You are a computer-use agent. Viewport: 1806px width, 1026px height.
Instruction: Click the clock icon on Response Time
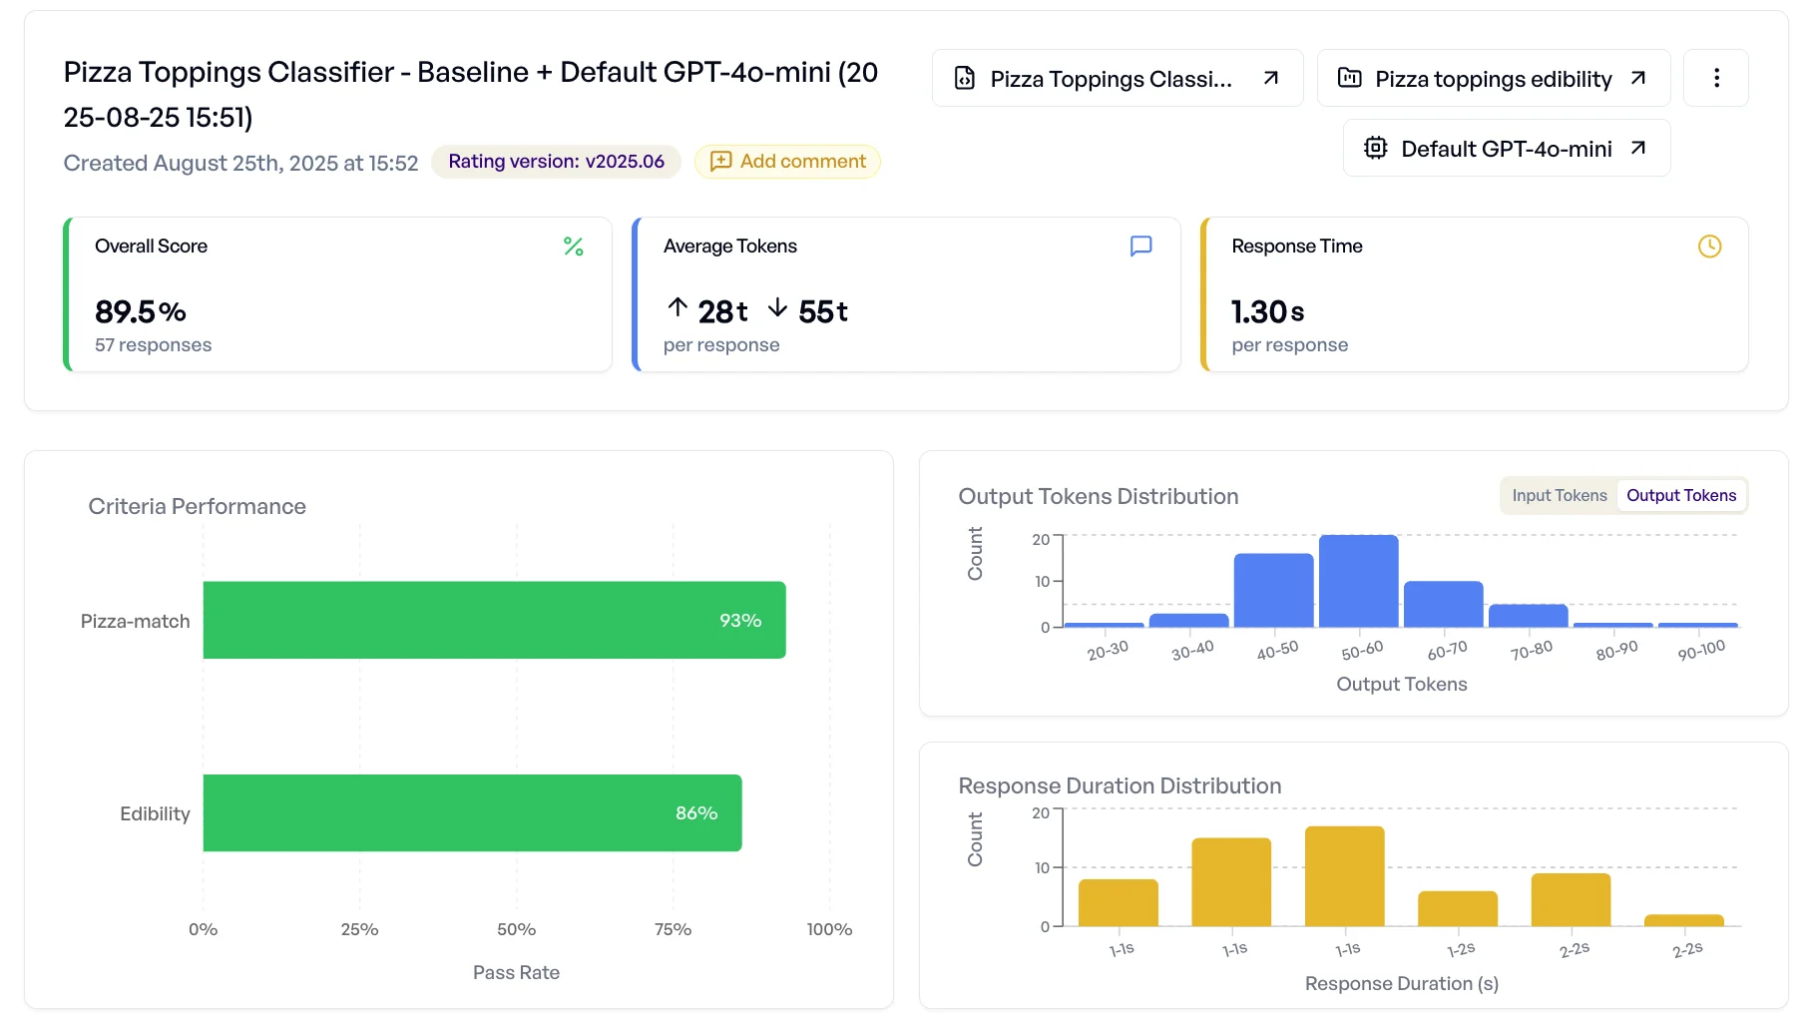[x=1709, y=247]
